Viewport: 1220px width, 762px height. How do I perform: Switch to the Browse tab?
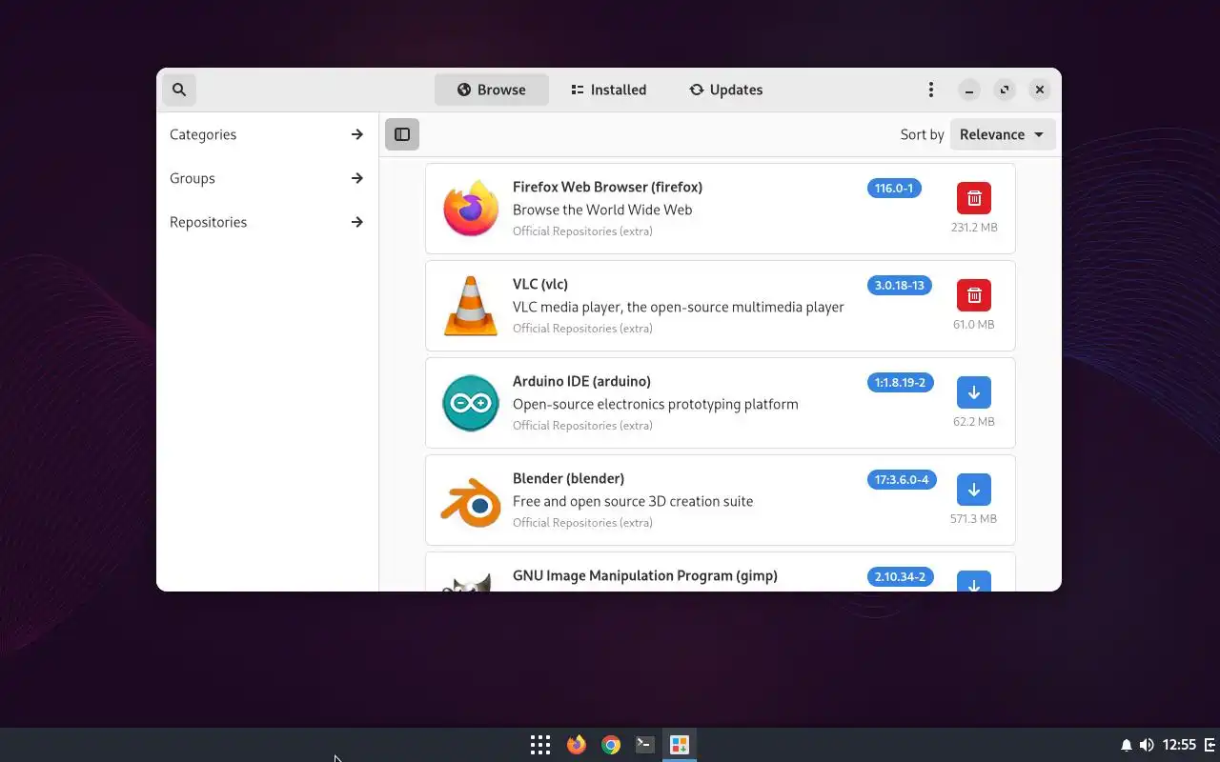492,90
